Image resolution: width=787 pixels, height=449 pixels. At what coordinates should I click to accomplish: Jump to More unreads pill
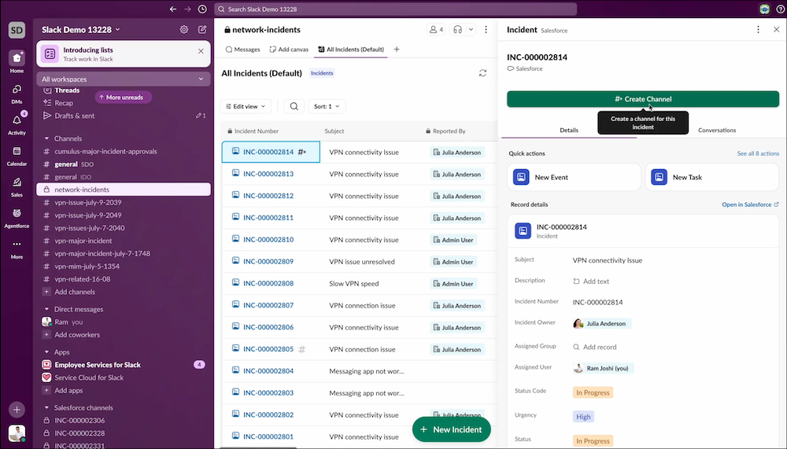click(x=123, y=98)
